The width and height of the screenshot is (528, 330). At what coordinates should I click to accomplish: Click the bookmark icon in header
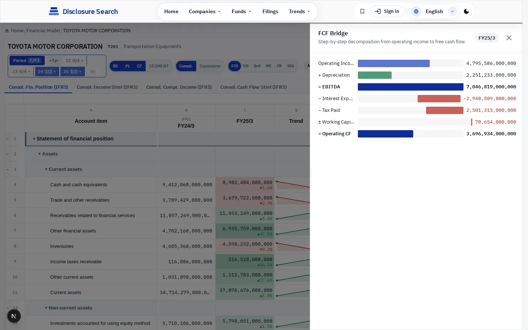point(362,11)
